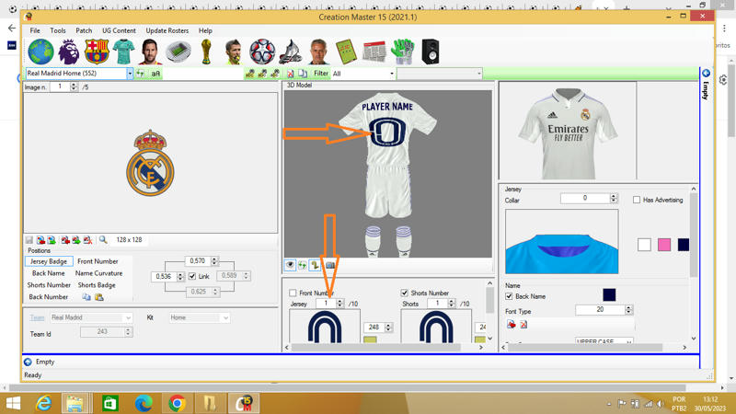Open the Team editor Barcelona crest icon

tap(97, 52)
